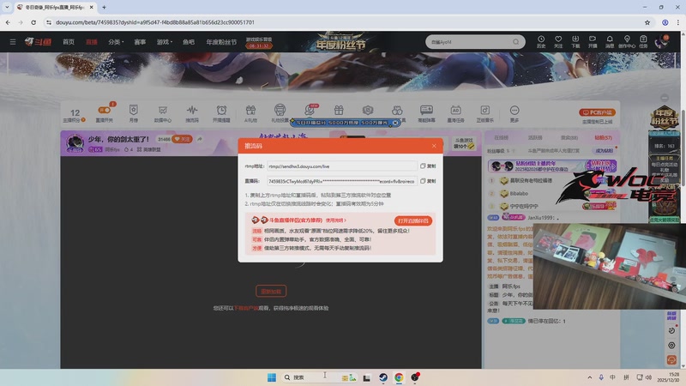686x386 pixels.
Task: Open the 直播任务 AD icon in toolbar
Action: pos(455,113)
